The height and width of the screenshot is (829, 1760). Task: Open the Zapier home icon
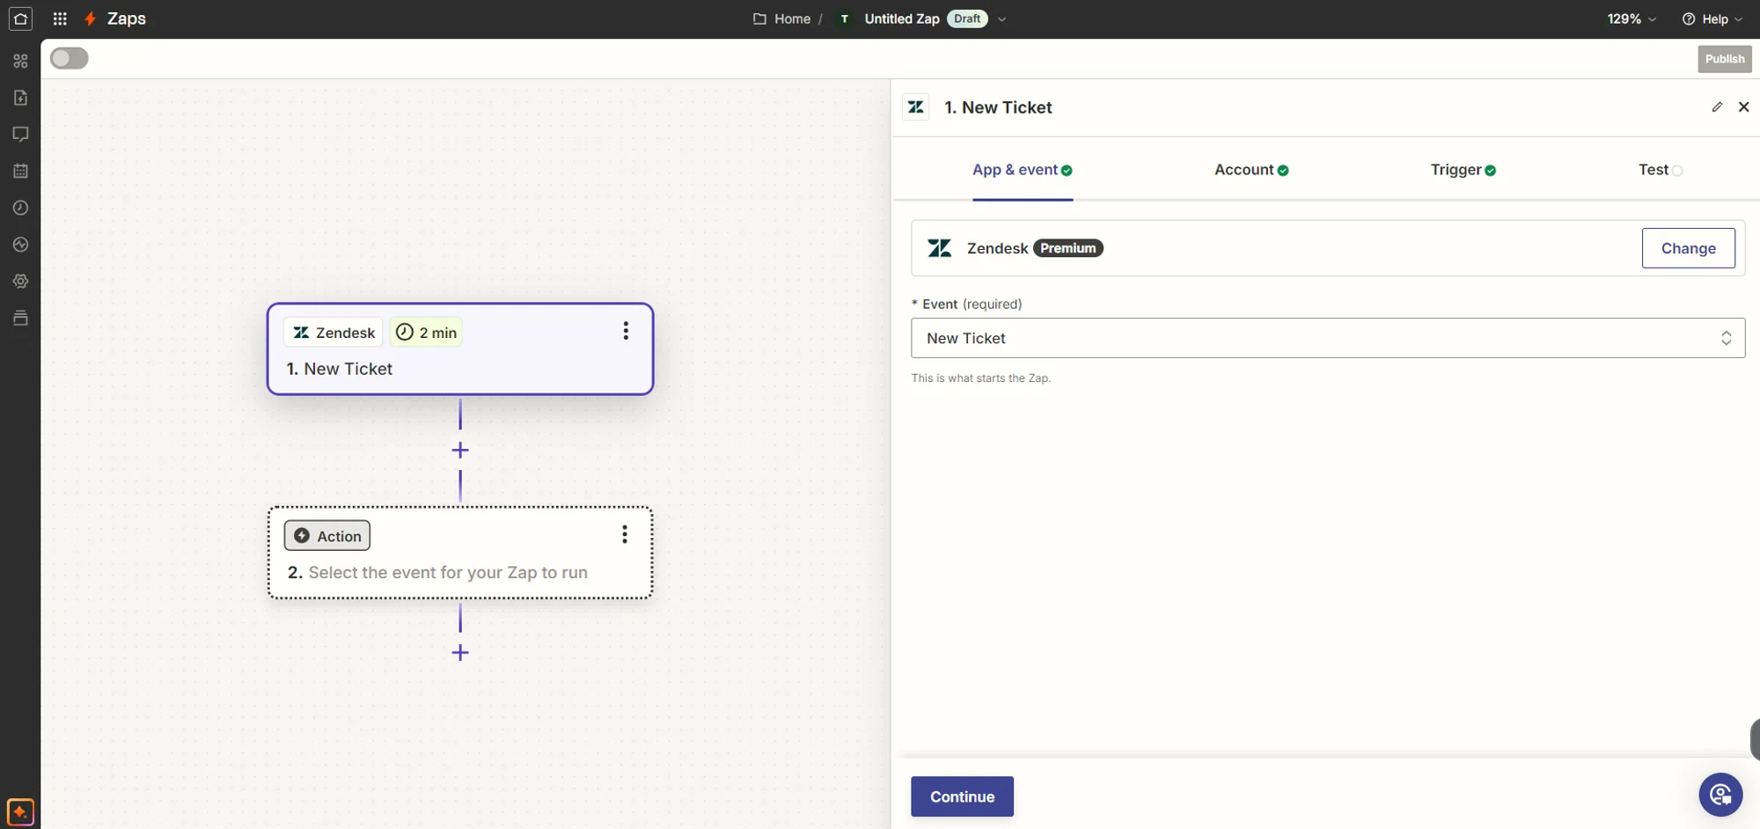[20, 18]
